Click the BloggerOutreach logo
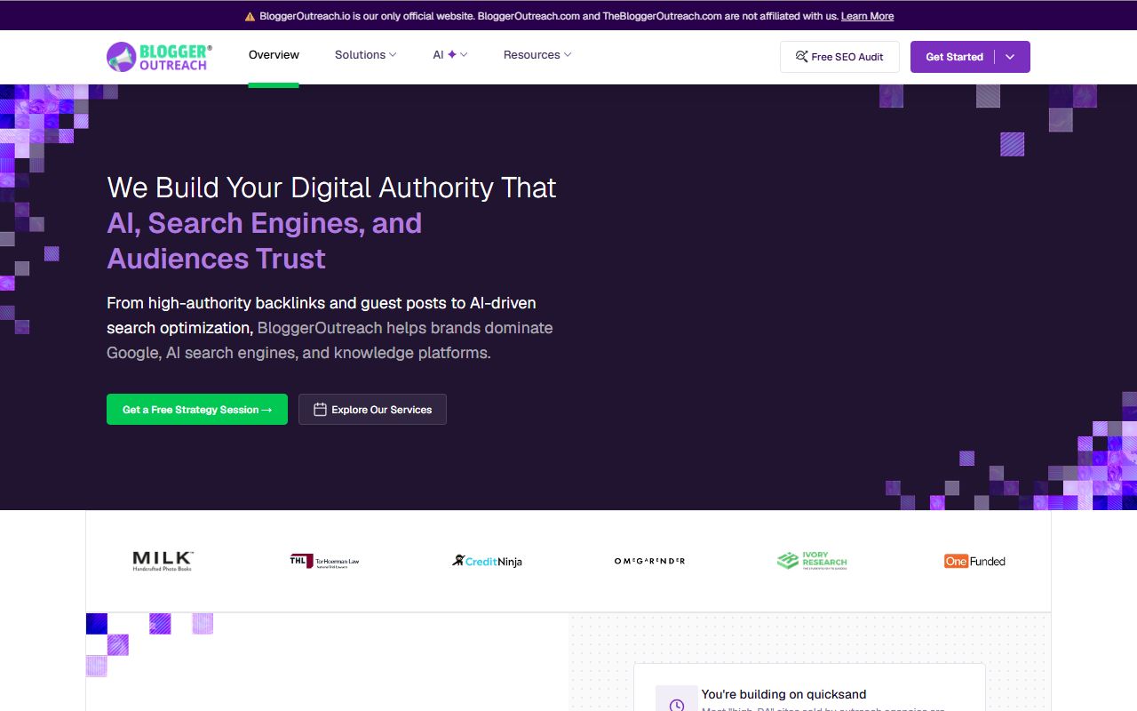The image size is (1137, 711). [159, 57]
